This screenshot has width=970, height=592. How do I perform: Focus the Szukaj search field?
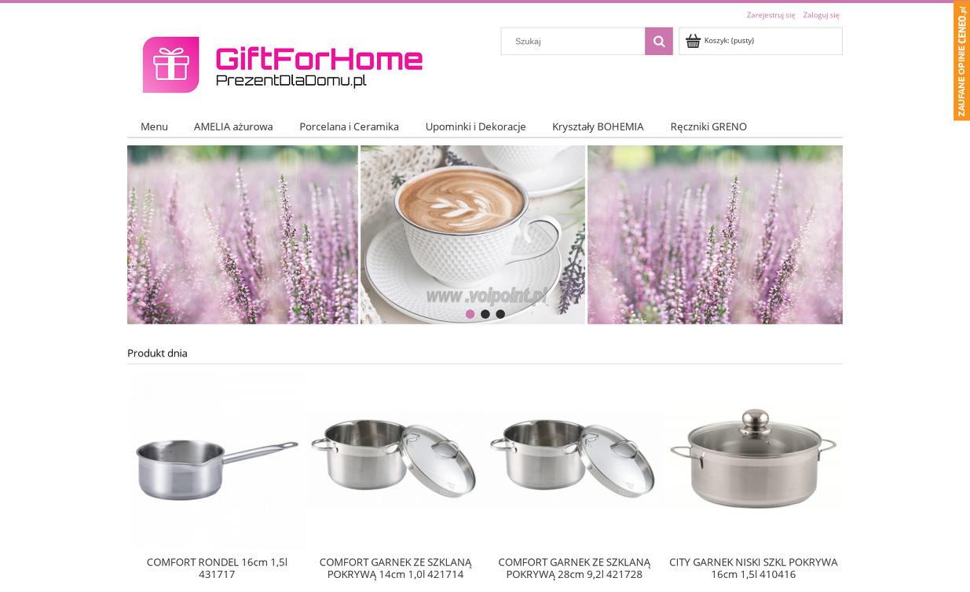(x=573, y=42)
